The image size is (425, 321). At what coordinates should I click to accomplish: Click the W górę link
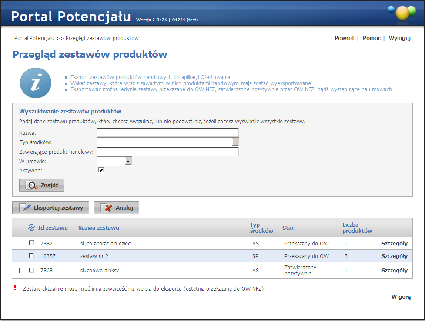click(x=401, y=297)
